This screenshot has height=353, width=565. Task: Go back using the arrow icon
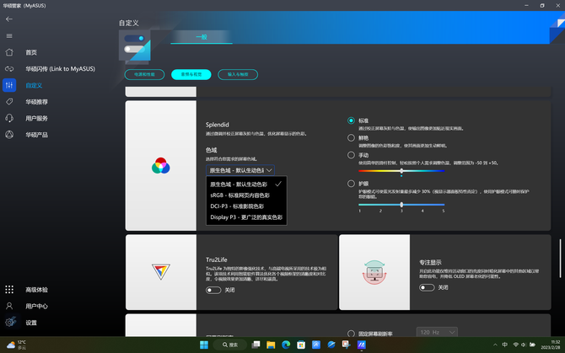9,19
